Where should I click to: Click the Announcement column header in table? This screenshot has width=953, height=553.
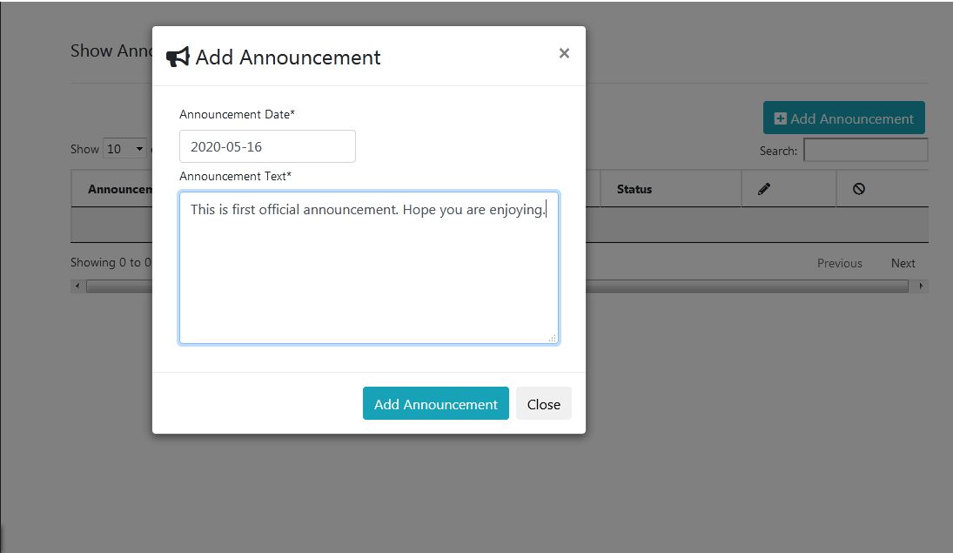[120, 189]
